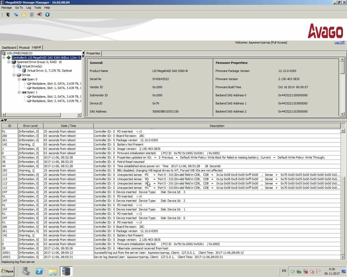This screenshot has height=277, width=347.
Task: Collapse the Span: 1 tree node
Action: point(19,92)
